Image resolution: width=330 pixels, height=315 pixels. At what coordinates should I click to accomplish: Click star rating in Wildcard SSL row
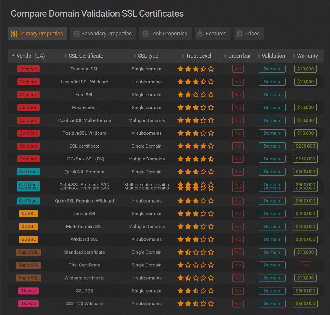[196, 239]
